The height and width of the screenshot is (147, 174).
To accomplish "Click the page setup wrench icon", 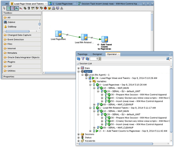I will [x=57, y=8].
